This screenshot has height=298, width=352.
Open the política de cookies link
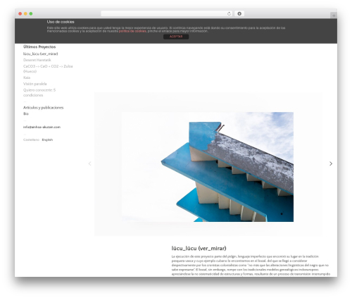tap(132, 31)
